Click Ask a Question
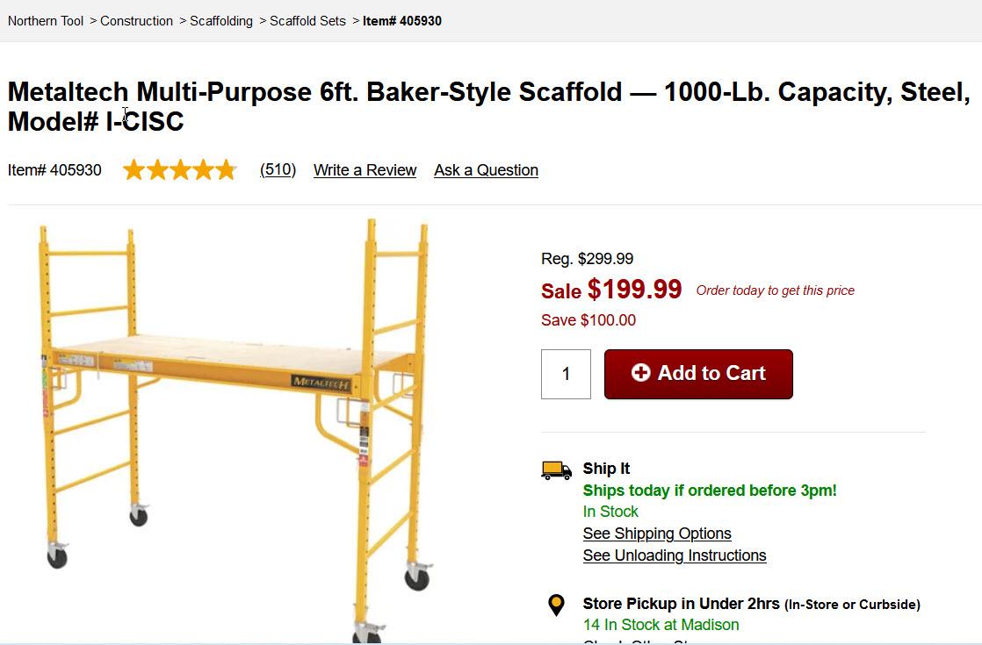 tap(486, 169)
